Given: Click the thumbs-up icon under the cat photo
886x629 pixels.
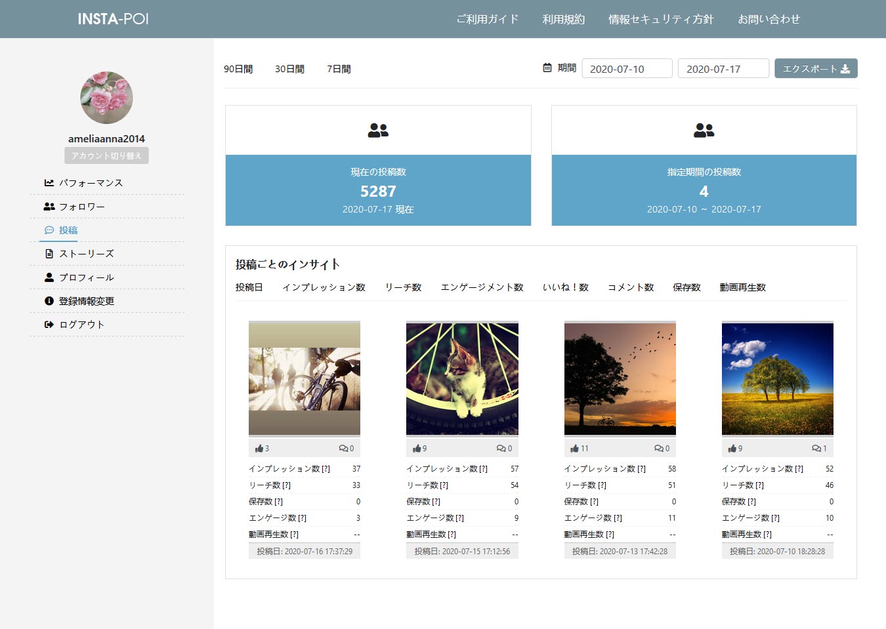Looking at the screenshot, I should point(416,449).
